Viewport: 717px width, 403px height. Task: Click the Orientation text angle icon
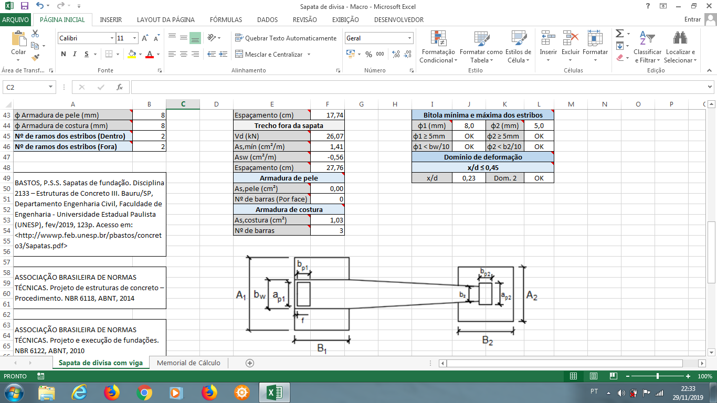pos(211,38)
